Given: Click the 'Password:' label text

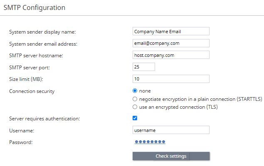Looking at the screenshot, I should tap(21, 142).
